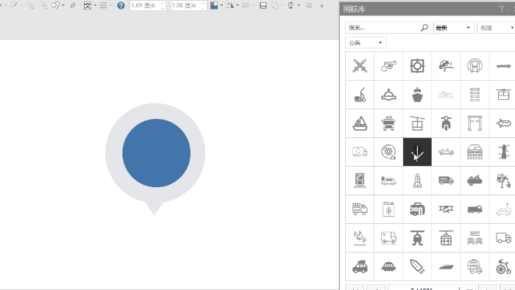Select the airship blimp icon

(x=503, y=123)
